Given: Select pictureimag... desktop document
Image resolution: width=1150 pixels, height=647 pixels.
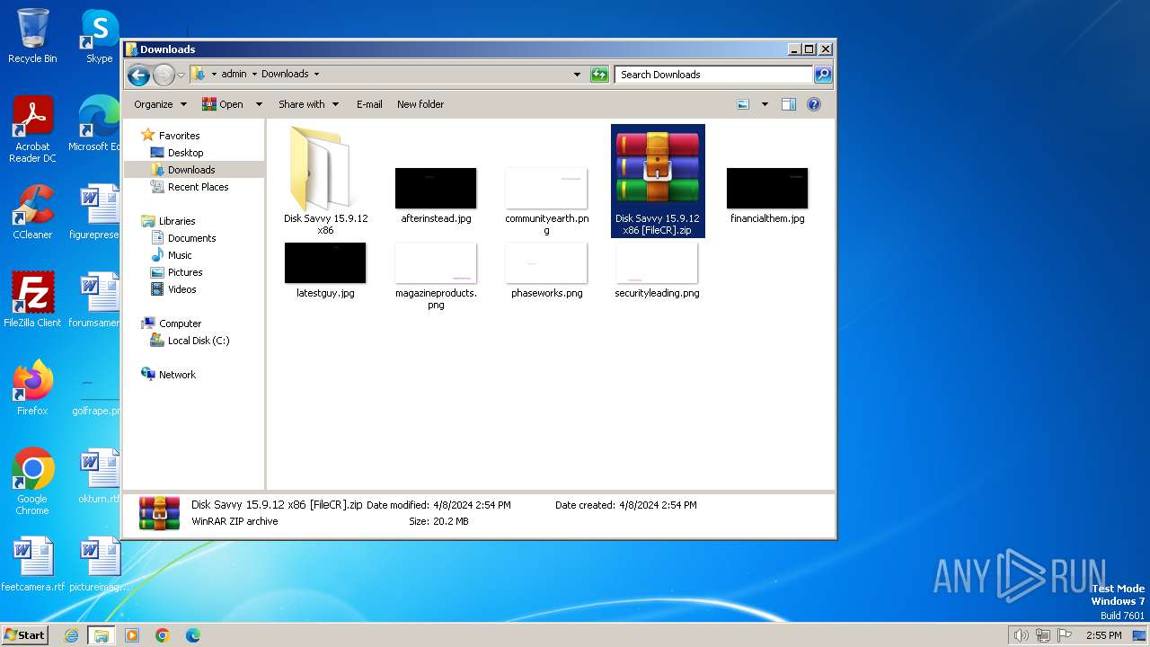Looking at the screenshot, I should 99,564.
